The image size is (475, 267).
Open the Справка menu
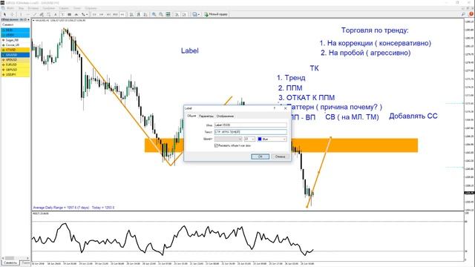tap(91, 8)
